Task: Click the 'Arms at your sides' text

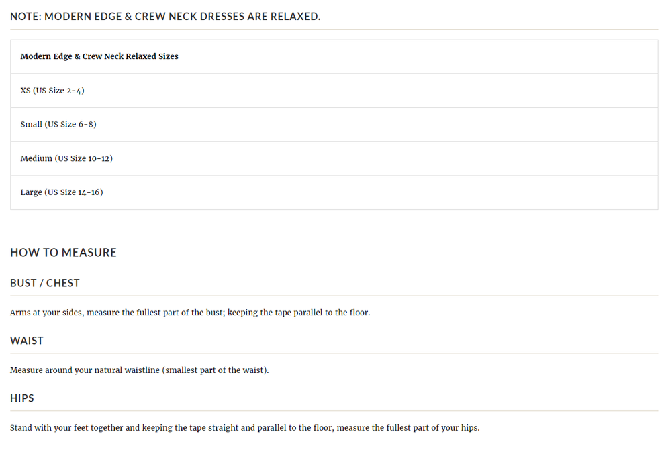Action: click(46, 313)
